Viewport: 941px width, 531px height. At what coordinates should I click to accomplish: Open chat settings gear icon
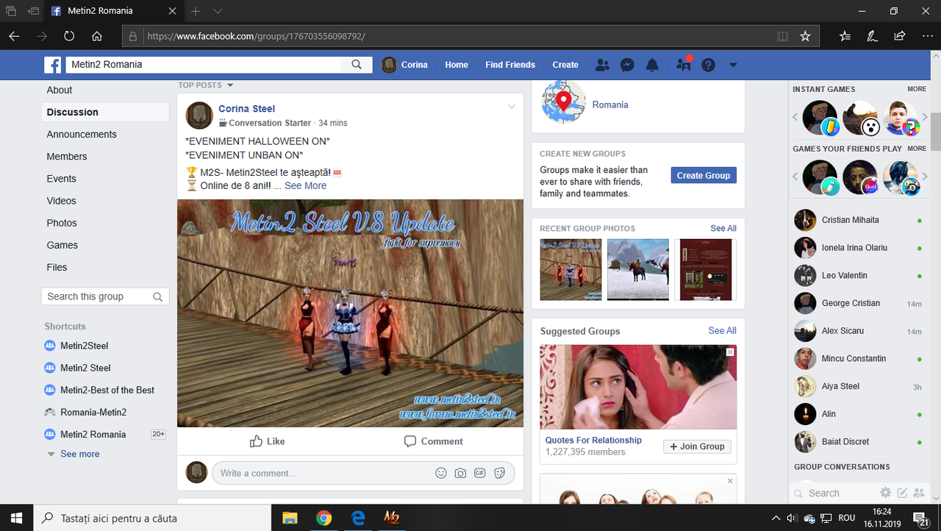coord(886,493)
